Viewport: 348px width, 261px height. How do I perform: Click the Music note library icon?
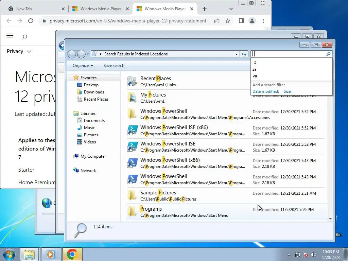[x=80, y=128]
